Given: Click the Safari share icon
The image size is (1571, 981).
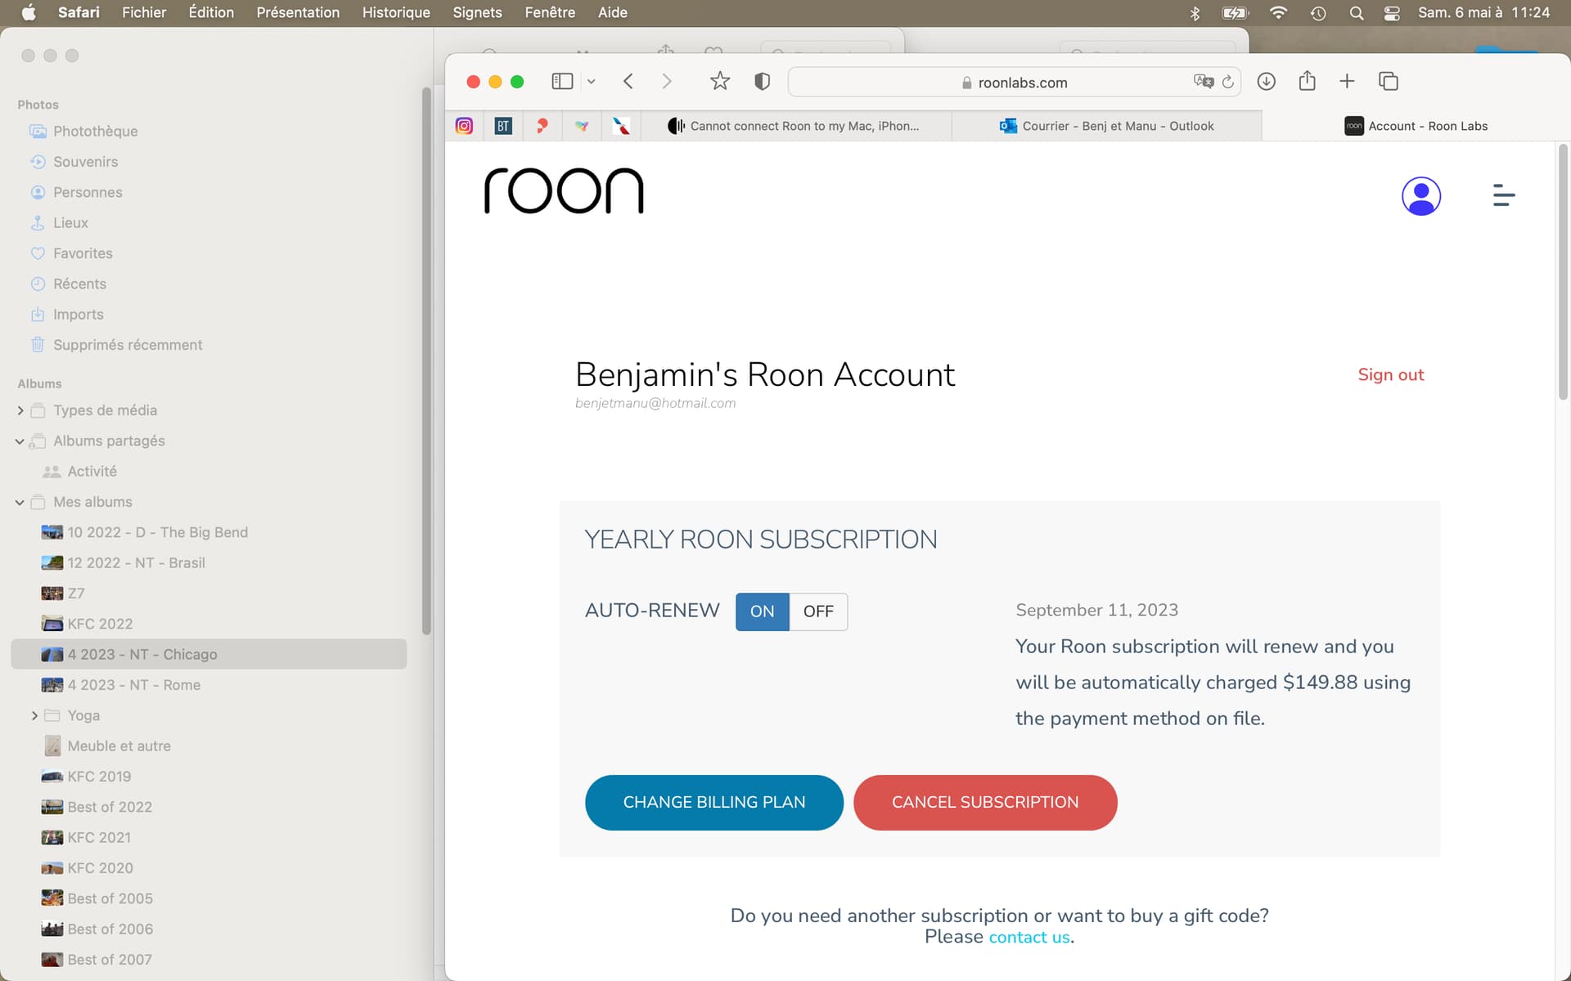Looking at the screenshot, I should pos(1307,81).
